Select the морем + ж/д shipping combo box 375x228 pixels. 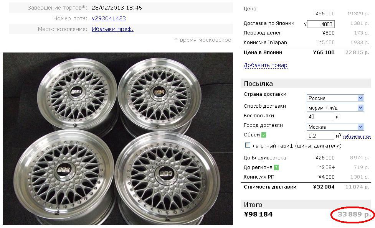pos(335,108)
